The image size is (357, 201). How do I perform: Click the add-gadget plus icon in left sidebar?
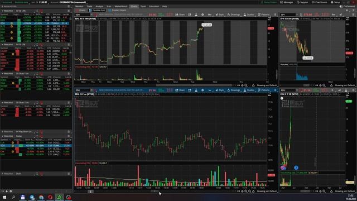coord(7,191)
